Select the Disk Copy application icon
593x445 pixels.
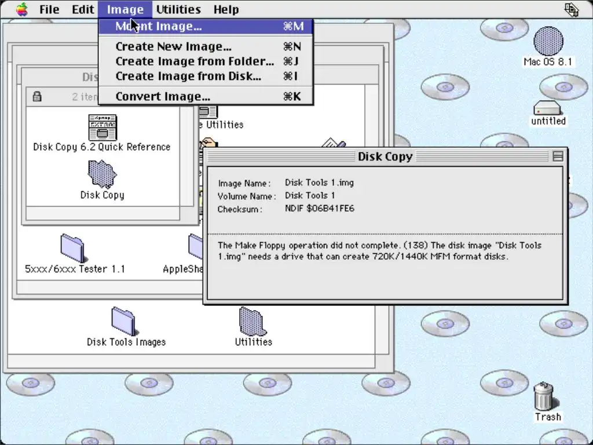(x=102, y=174)
